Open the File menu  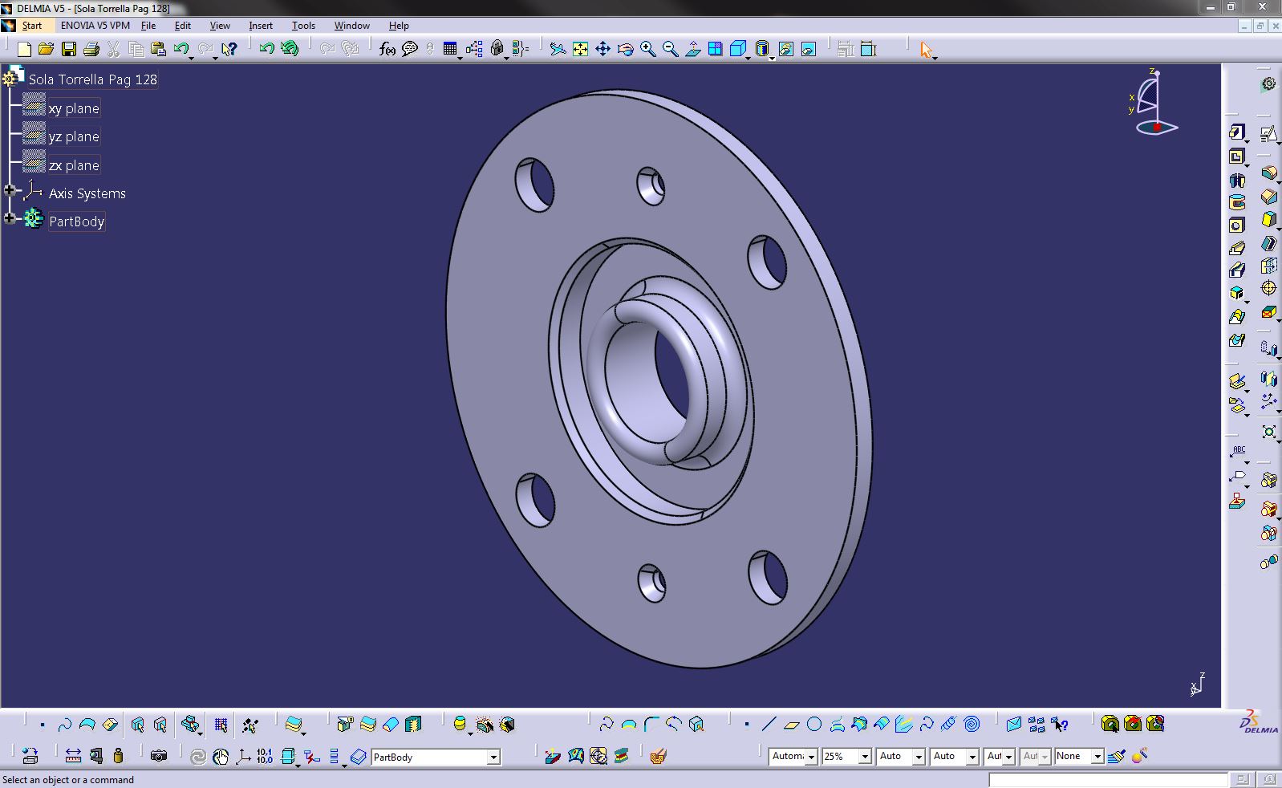[x=148, y=26]
